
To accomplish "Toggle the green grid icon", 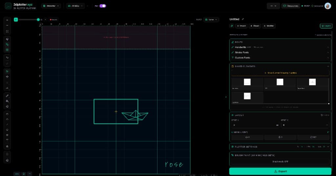I will (x=7, y=50).
